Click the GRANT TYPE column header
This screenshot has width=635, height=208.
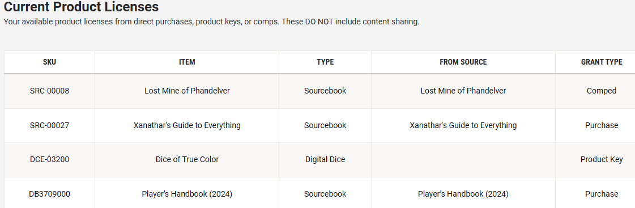pos(602,62)
